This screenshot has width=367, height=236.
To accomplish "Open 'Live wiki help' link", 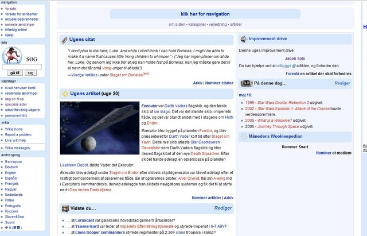I will (x=15, y=140).
